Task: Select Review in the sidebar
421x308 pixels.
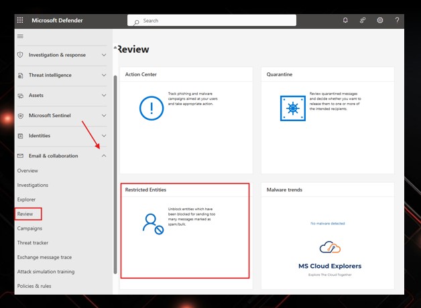Action: tap(25, 214)
